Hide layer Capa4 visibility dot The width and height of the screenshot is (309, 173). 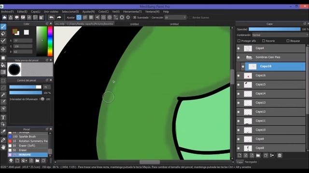[239, 48]
